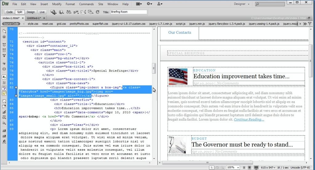The width and height of the screenshot is (315, 170).
Task: Expand the window size 615 x 547 dropdown
Action: click(x=268, y=168)
